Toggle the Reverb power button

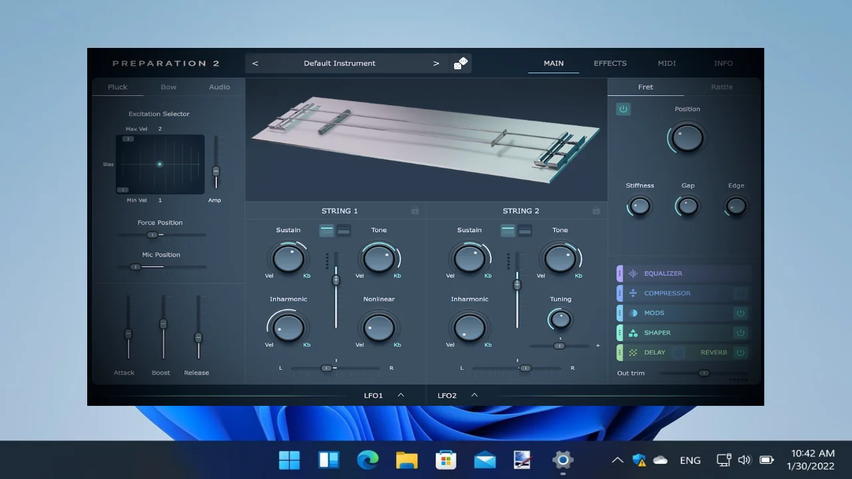tap(740, 353)
